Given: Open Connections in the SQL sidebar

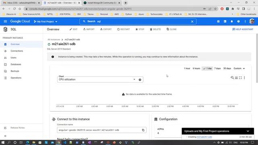Looking at the screenshot, I should click(x=21, y=51).
